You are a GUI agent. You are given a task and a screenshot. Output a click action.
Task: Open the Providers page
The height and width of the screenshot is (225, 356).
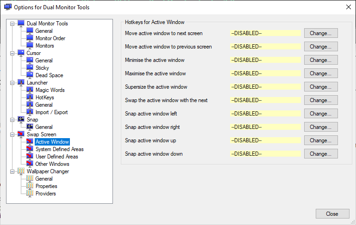pos(46,194)
